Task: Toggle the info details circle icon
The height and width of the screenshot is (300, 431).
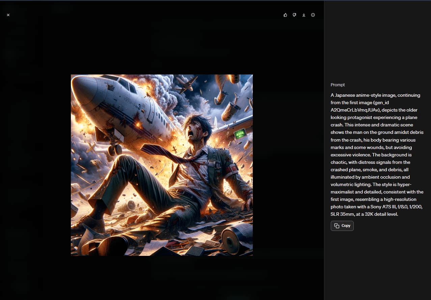Action: 313,15
